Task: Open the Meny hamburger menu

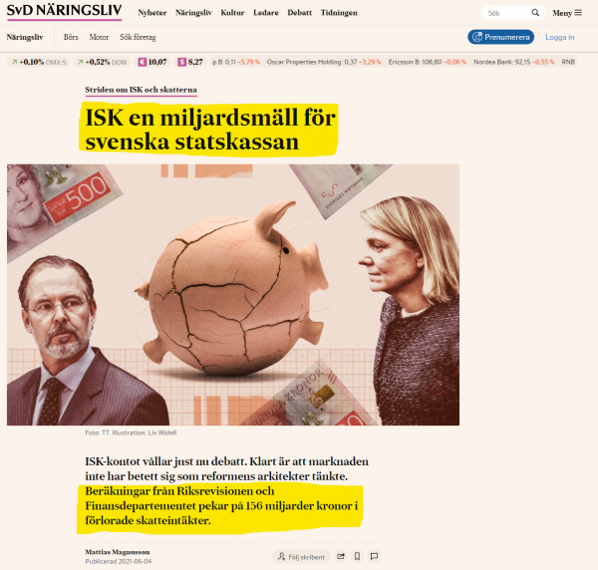Action: (x=567, y=13)
